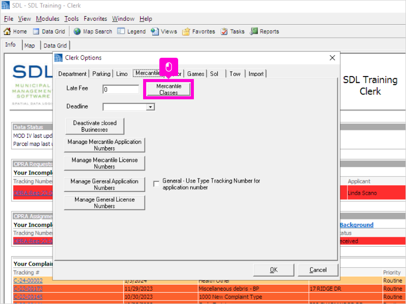Click Deactivate closed Businesses button
The width and height of the screenshot is (406, 304).
tap(95, 126)
